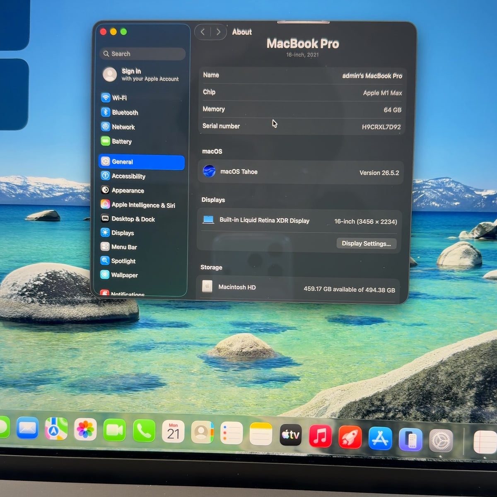Open Reminders from the Dock
Image resolution: width=497 pixels, height=497 pixels.
point(232,434)
